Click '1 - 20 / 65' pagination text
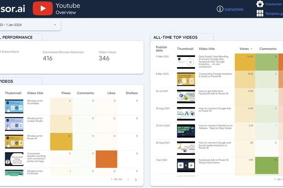 [117, 180]
